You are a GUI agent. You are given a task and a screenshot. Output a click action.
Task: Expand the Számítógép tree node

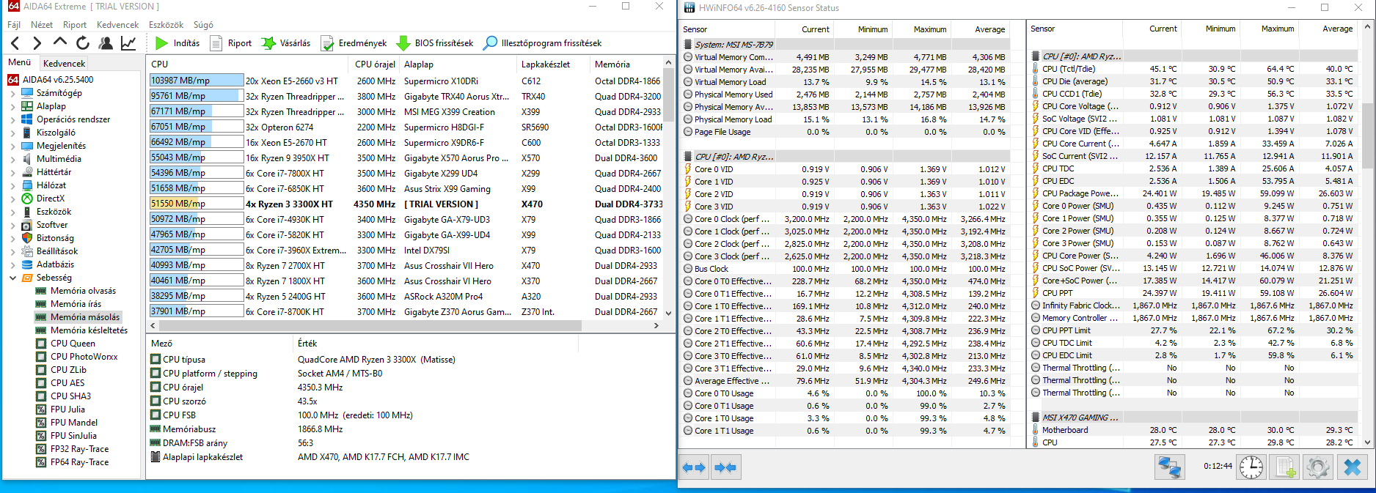click(x=12, y=93)
